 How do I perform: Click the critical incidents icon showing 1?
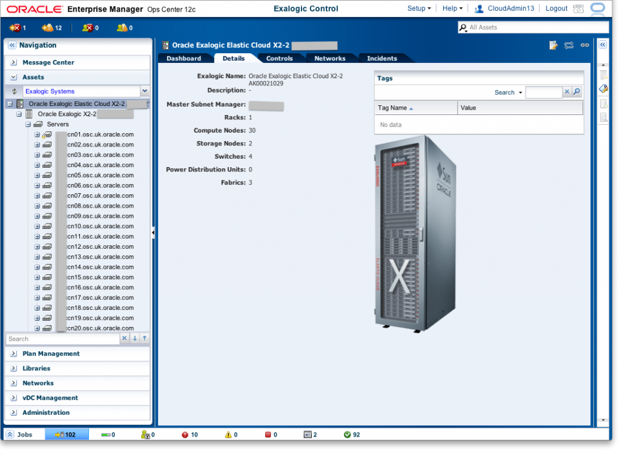[15, 28]
